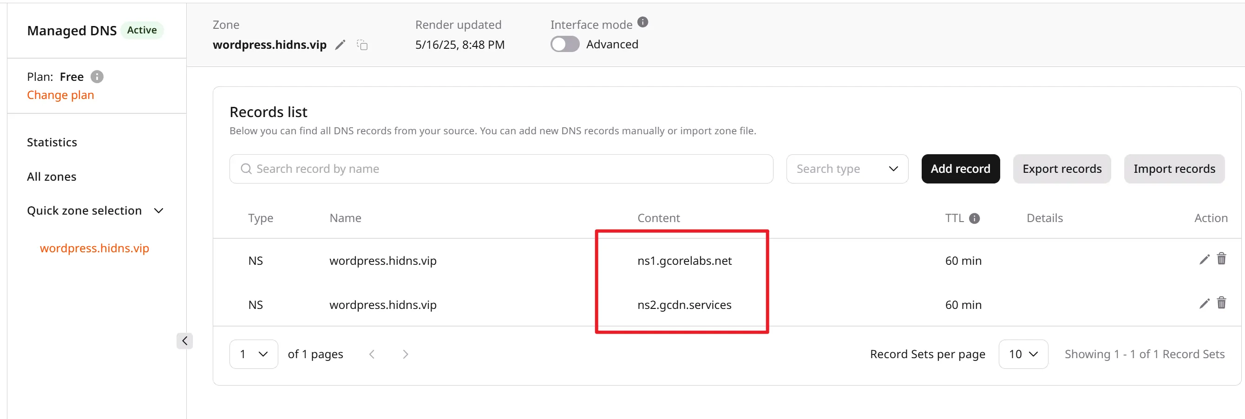Screen dimensions: 1245x419
Task: Click Export records button
Action: click(1062, 169)
